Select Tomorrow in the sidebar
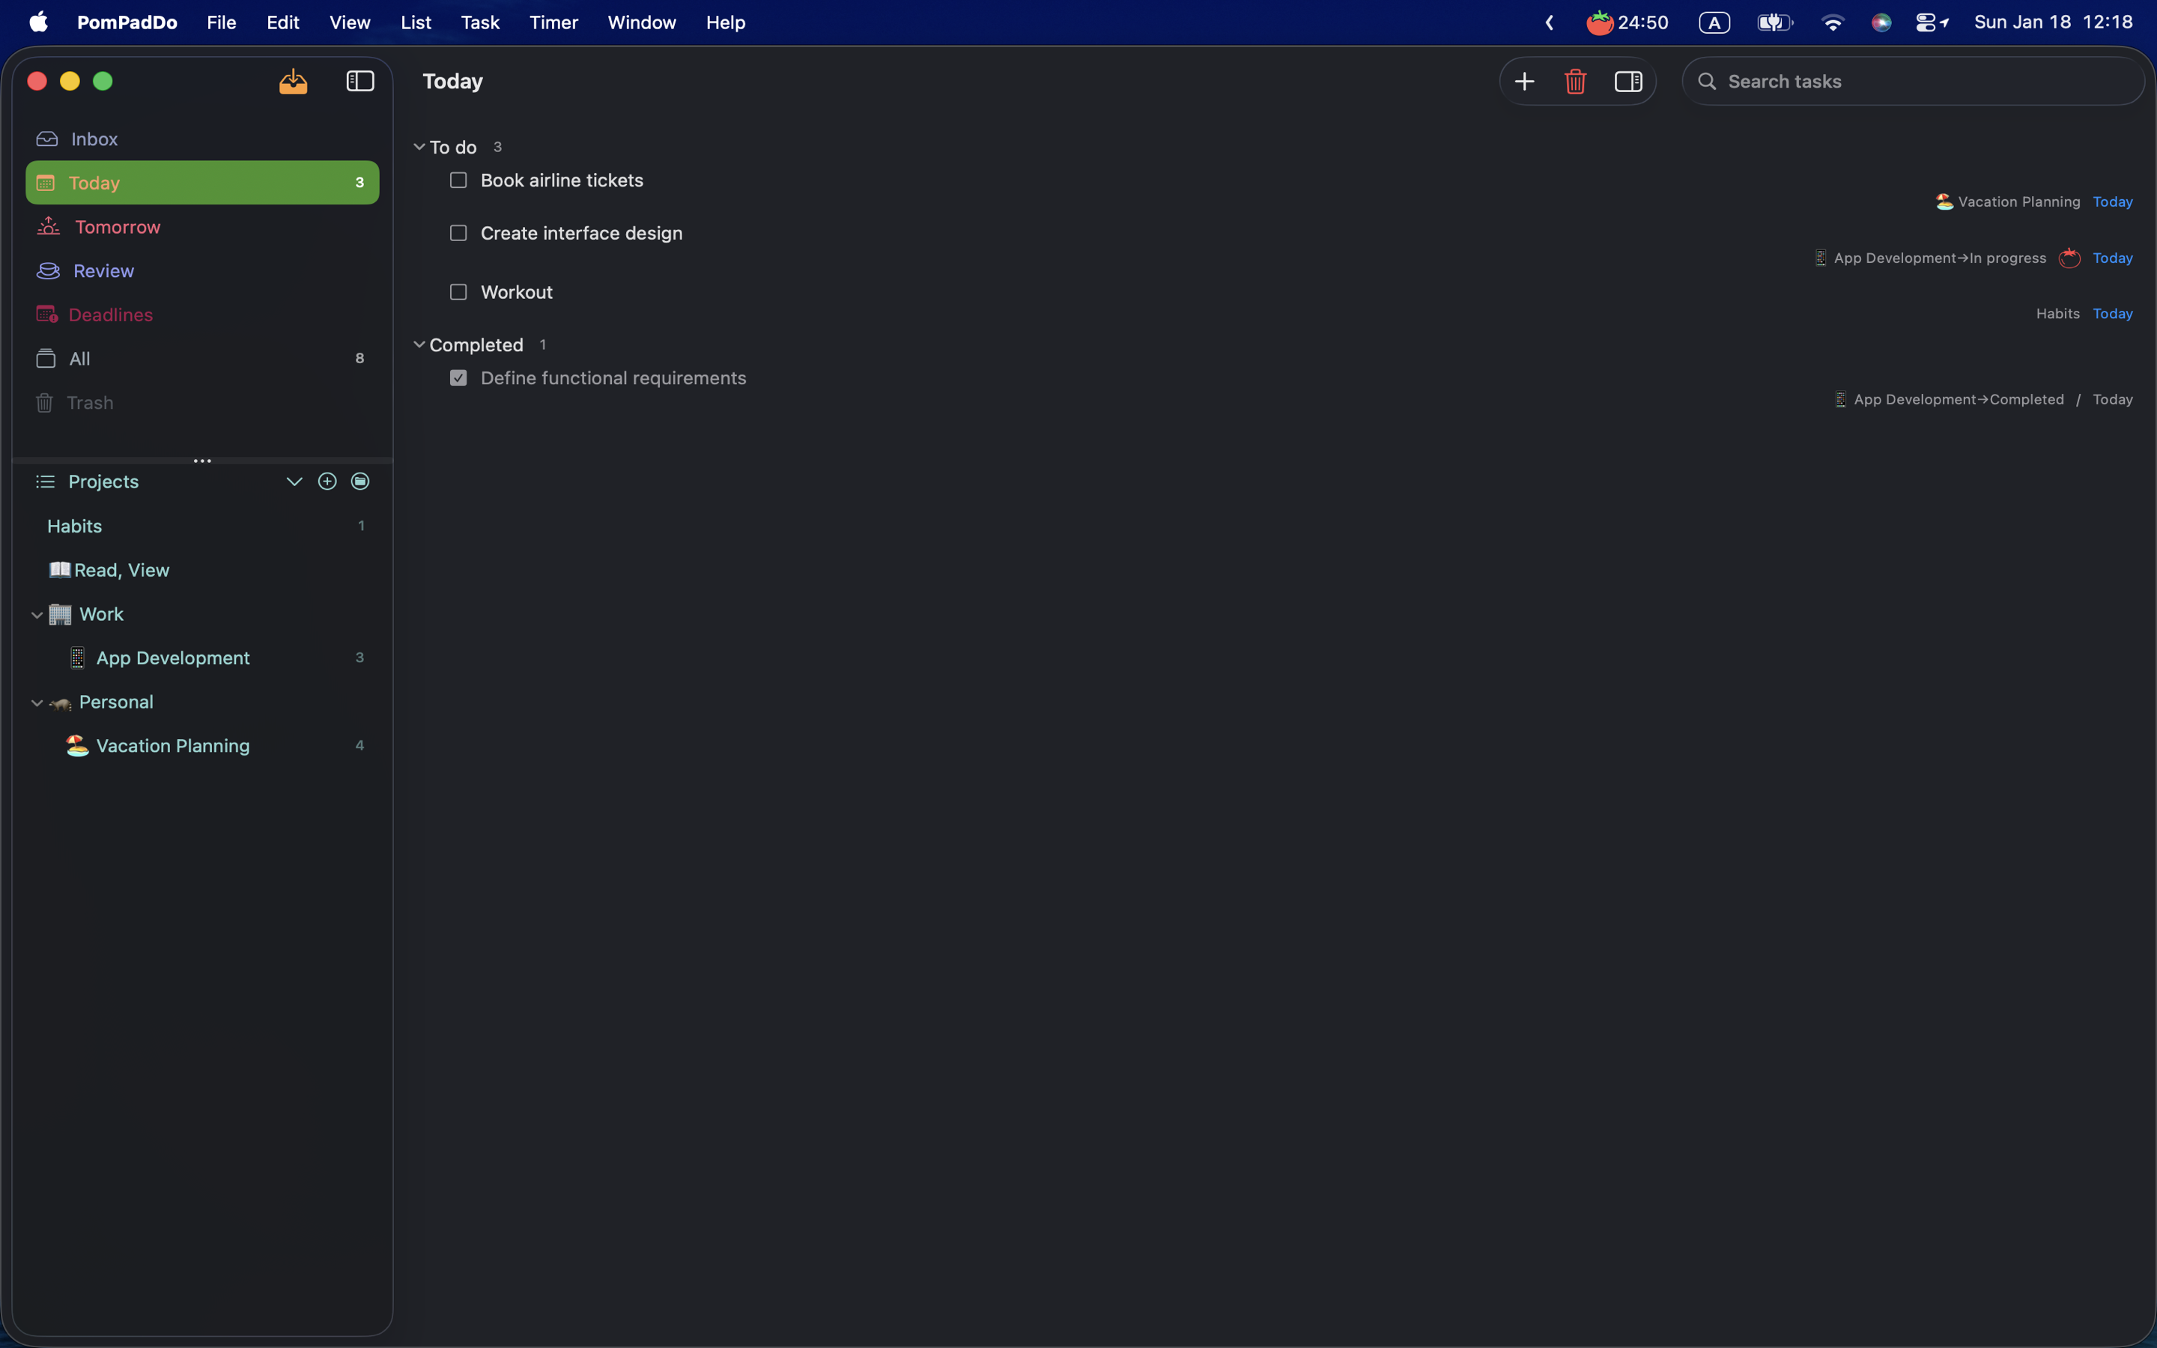The image size is (2157, 1348). point(117,226)
